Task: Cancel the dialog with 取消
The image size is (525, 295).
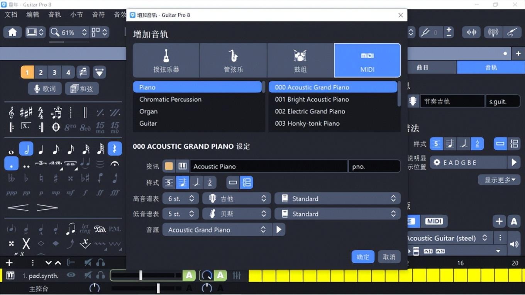Action: [x=389, y=257]
